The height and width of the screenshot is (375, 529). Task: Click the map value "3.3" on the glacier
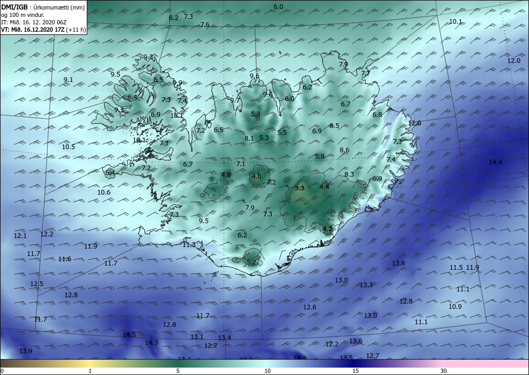pyautogui.click(x=299, y=188)
